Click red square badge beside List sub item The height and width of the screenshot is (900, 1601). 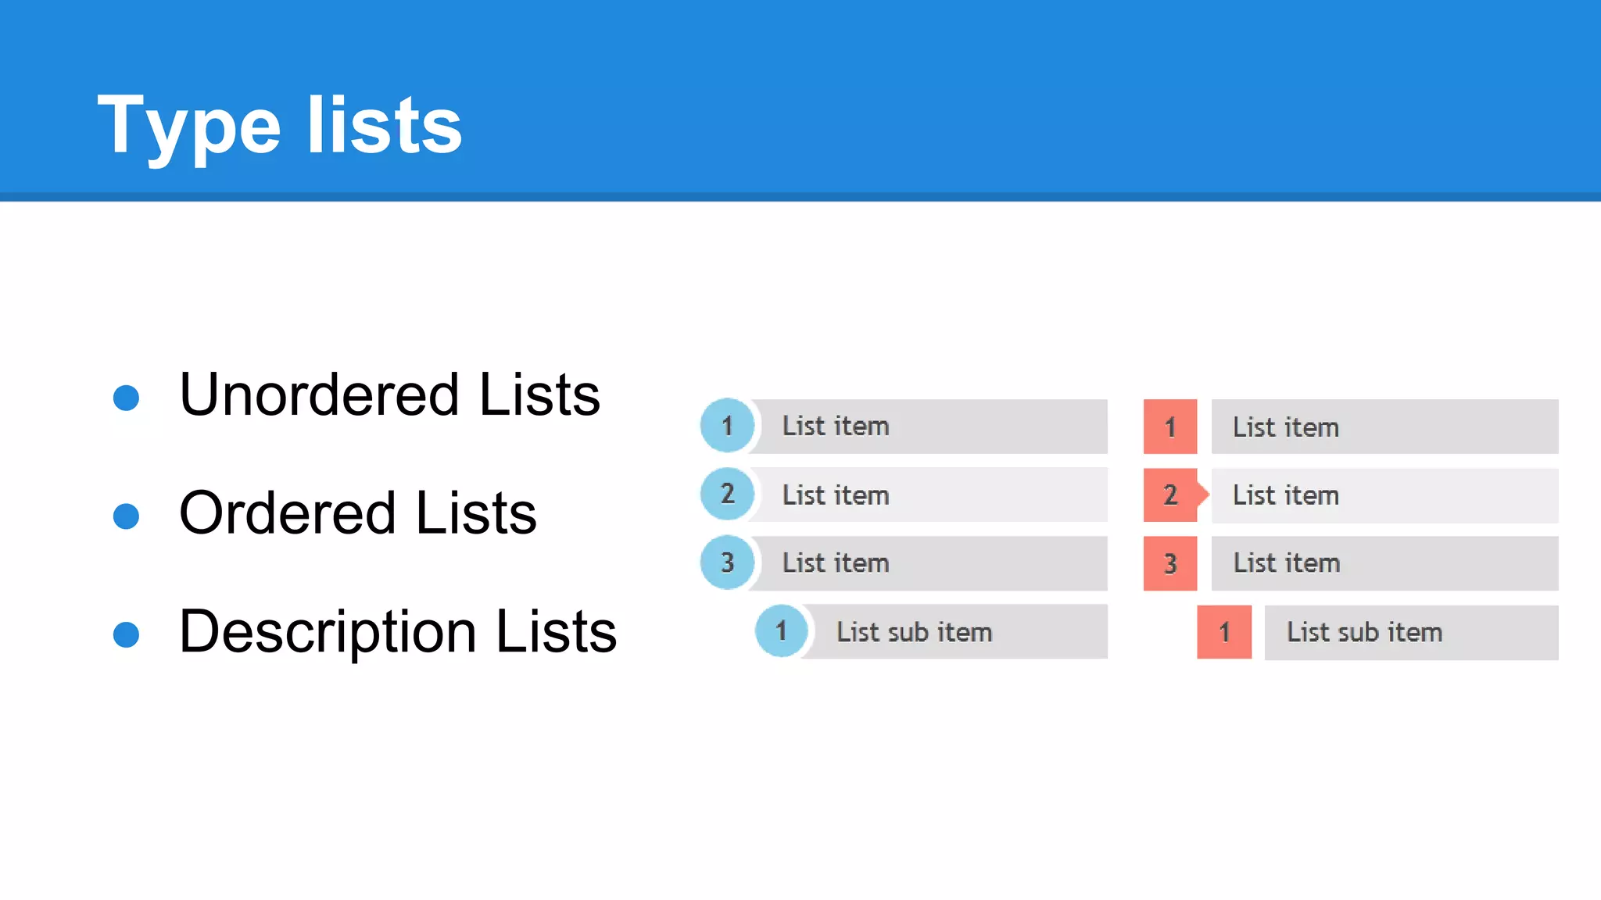[x=1223, y=632]
